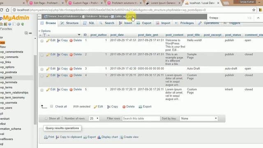Click the pencil Edit icon in row ID 5

(48, 90)
